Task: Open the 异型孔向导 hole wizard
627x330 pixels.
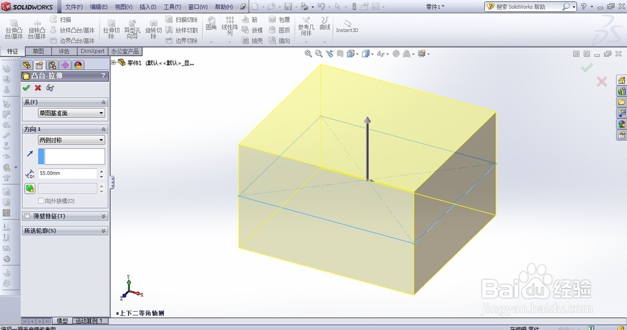Action: pos(132,29)
